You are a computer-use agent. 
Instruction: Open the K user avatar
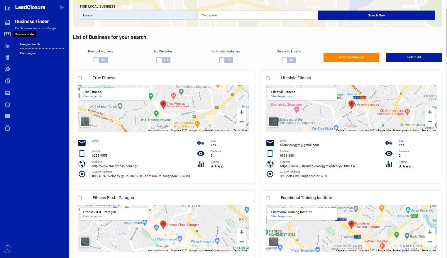(8, 249)
